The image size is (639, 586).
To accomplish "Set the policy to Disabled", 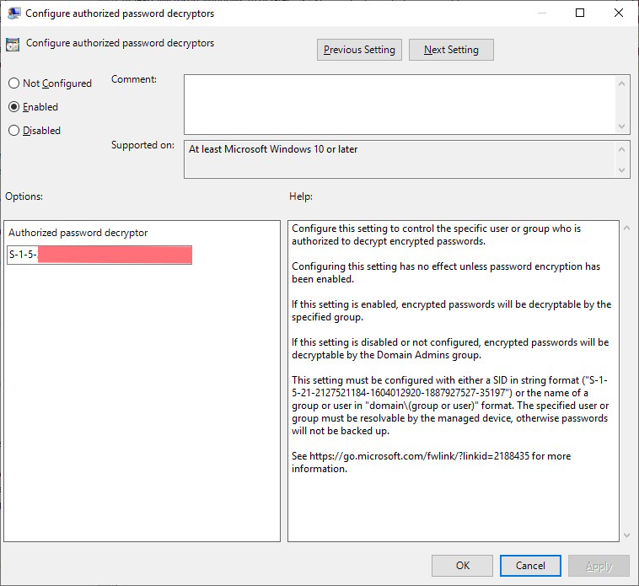I will tap(13, 131).
